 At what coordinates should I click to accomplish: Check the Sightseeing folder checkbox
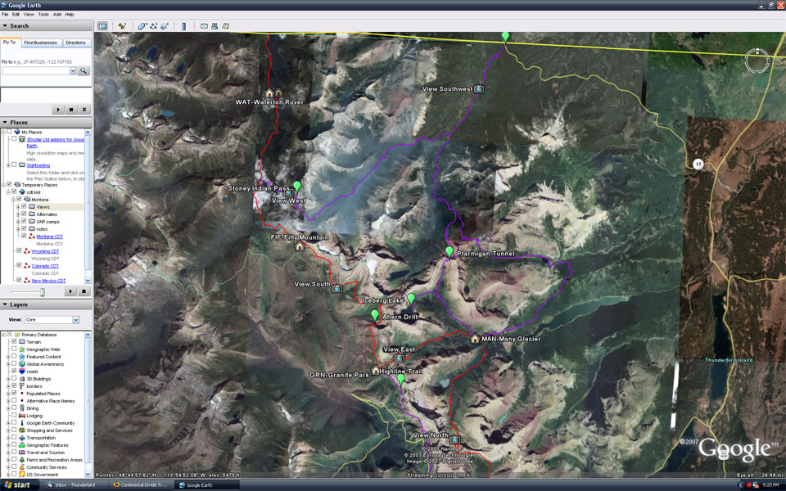click(x=15, y=164)
